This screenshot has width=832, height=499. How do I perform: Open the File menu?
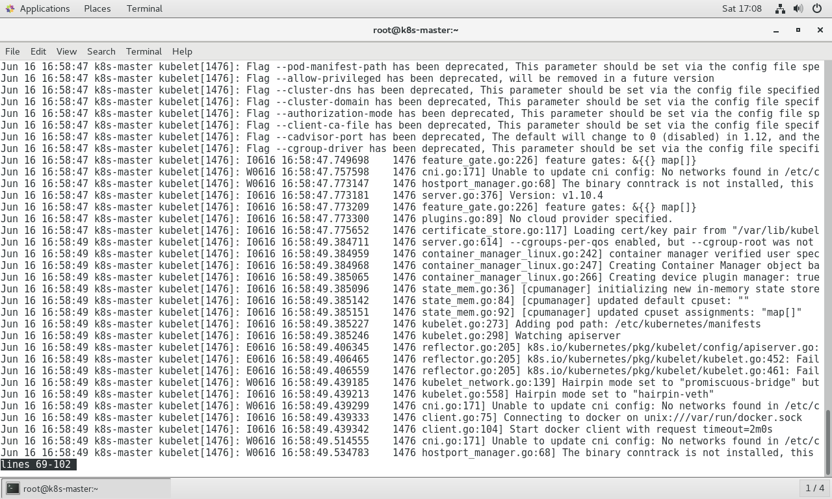coord(12,51)
